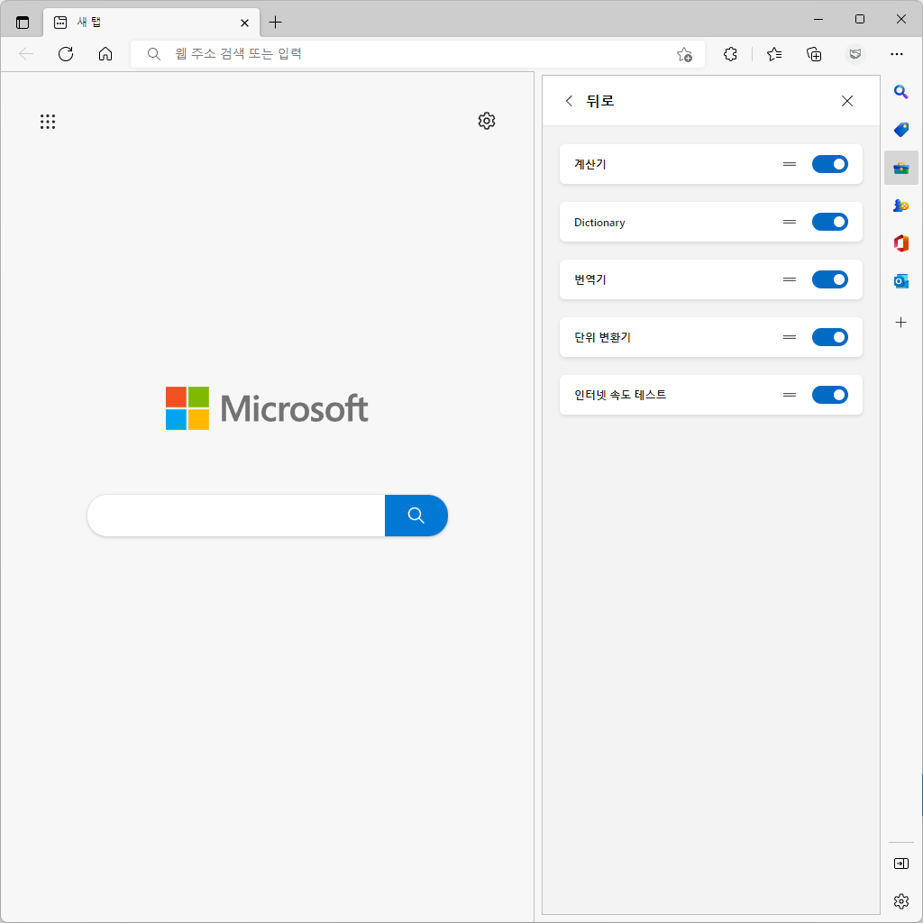Select the 새 탭 browser tab

(x=151, y=23)
